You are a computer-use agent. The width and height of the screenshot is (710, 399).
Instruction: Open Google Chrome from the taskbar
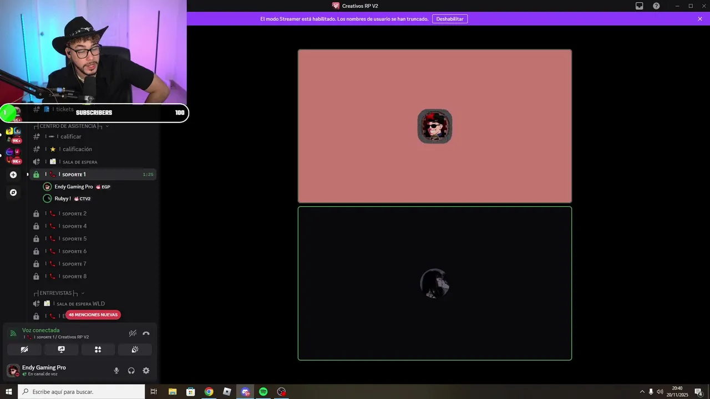pos(209,392)
